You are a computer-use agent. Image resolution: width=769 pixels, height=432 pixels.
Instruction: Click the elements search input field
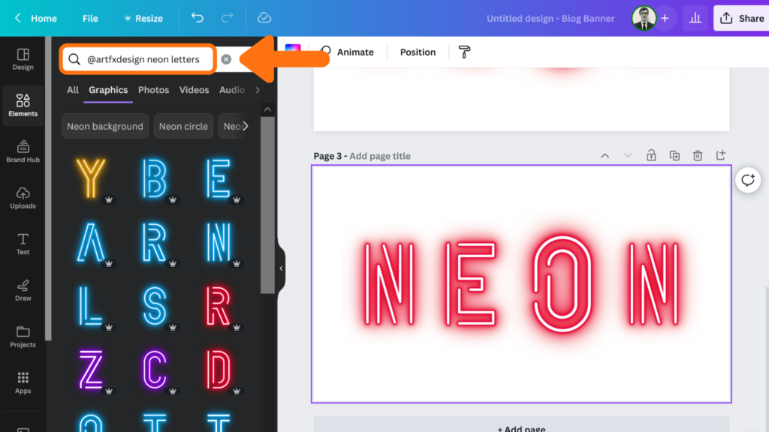click(143, 59)
